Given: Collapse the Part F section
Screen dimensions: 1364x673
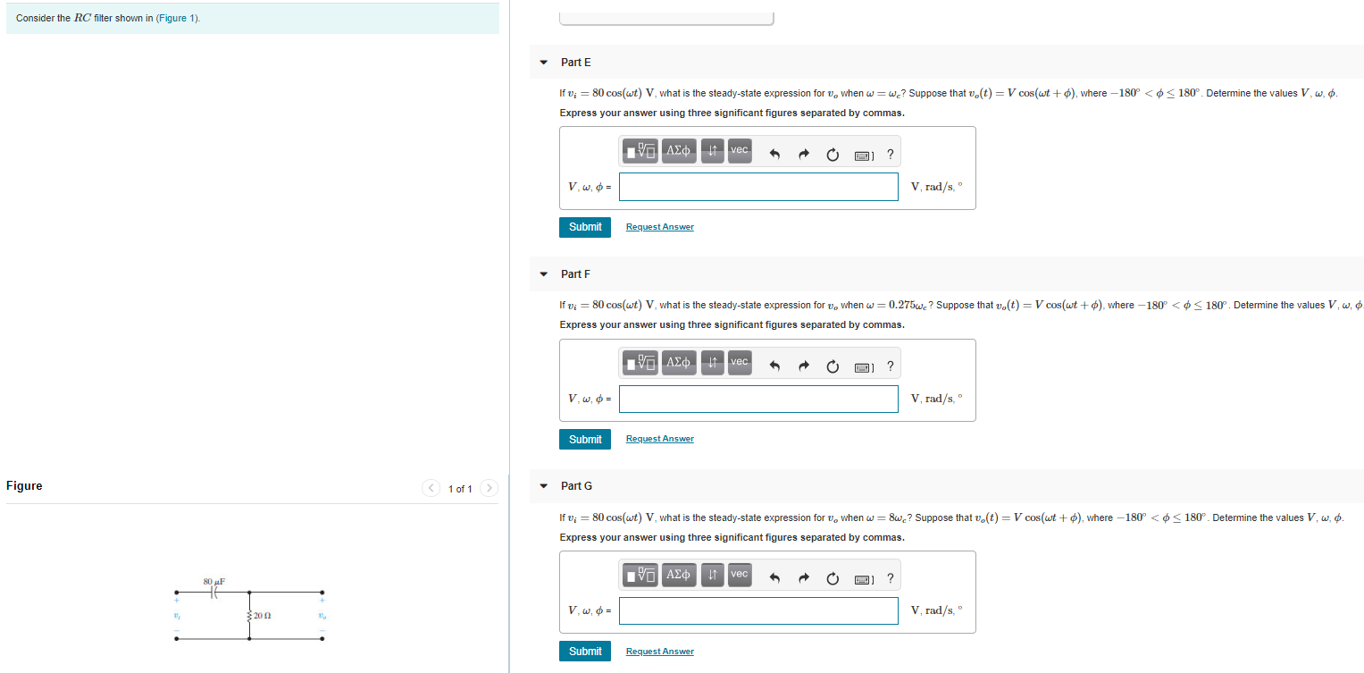Looking at the screenshot, I should (x=543, y=274).
